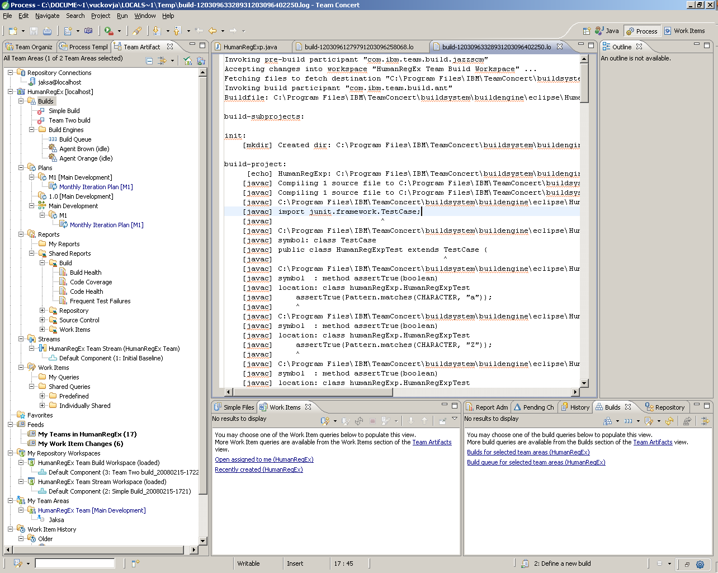Click the Back navigation yellow arrow
This screenshot has width=718, height=573.
click(x=212, y=31)
